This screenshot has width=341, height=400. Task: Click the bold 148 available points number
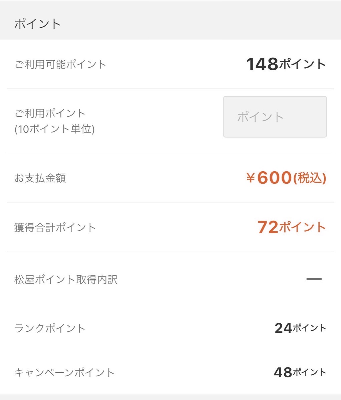click(x=262, y=64)
